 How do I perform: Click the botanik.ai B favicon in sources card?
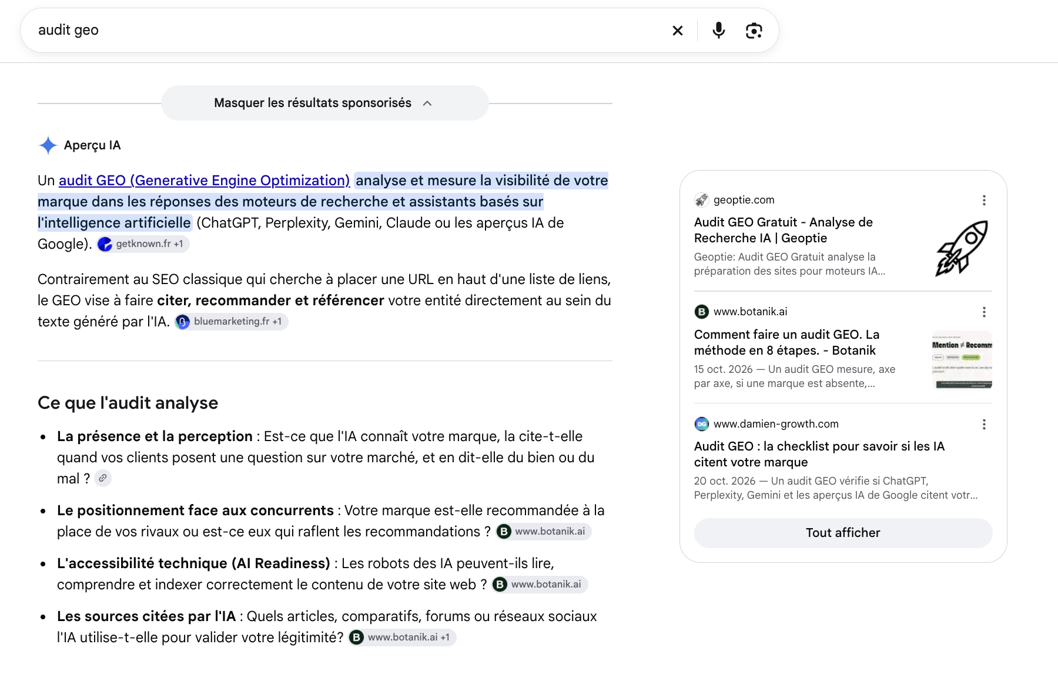(701, 312)
